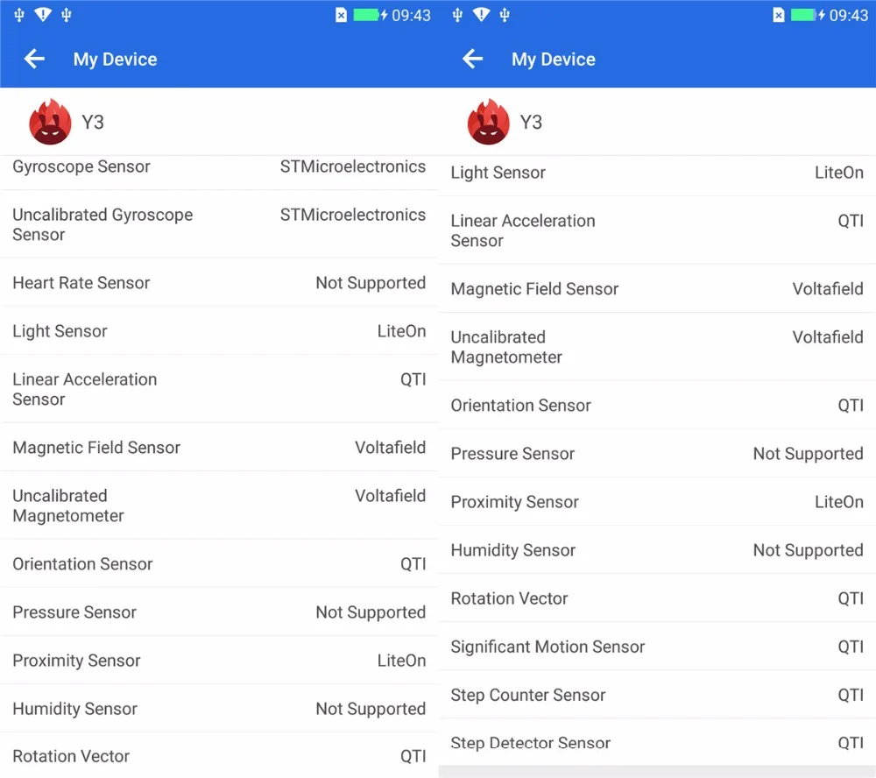Tap the Step Detector Sensor row
This screenshot has width=876, height=778.
point(657,742)
